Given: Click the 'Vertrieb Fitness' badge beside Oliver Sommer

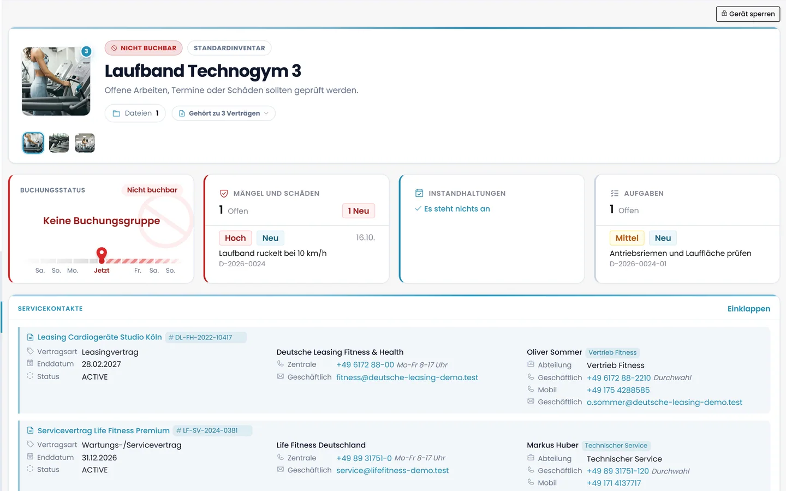Looking at the screenshot, I should [612, 352].
